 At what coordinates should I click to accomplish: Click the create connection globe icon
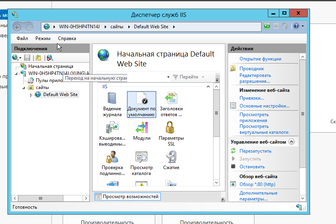15,58
